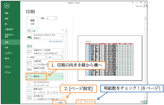The image size is (164, 105).
Task: Click the printer info icon beside プリンター
Action: coord(63,30)
